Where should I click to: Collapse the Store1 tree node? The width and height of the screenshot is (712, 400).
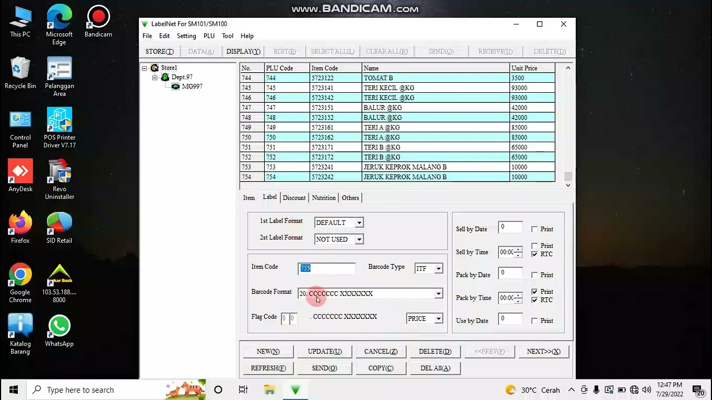pyautogui.click(x=145, y=68)
